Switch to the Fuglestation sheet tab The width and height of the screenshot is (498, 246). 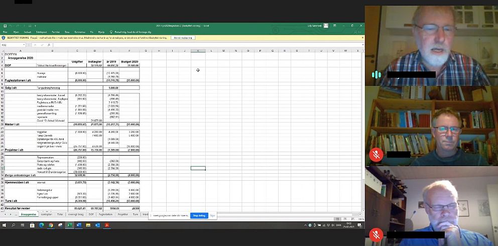coord(105,214)
